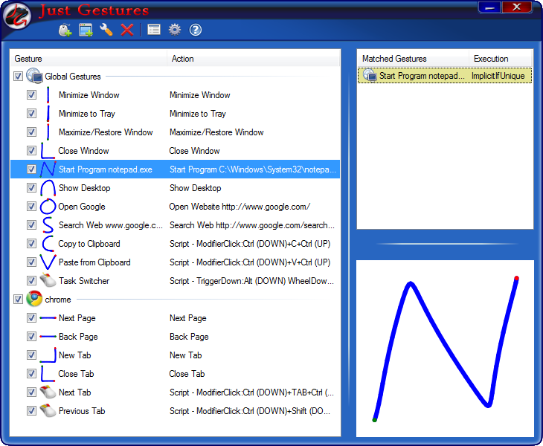Click the Global Gestures globe icon
This screenshot has height=446, width=543.
tap(34, 76)
